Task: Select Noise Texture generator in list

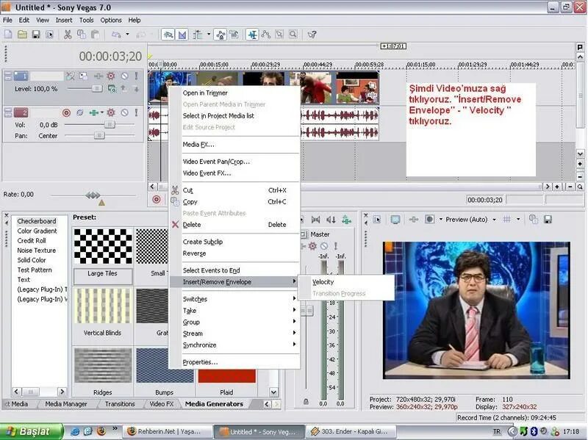Action: (x=36, y=250)
